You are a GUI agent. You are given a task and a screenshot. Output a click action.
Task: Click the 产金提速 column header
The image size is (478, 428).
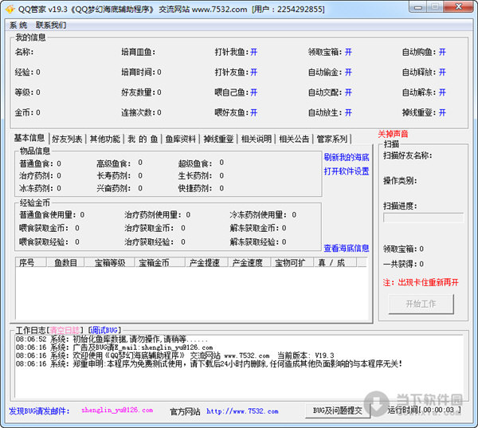[x=206, y=262]
